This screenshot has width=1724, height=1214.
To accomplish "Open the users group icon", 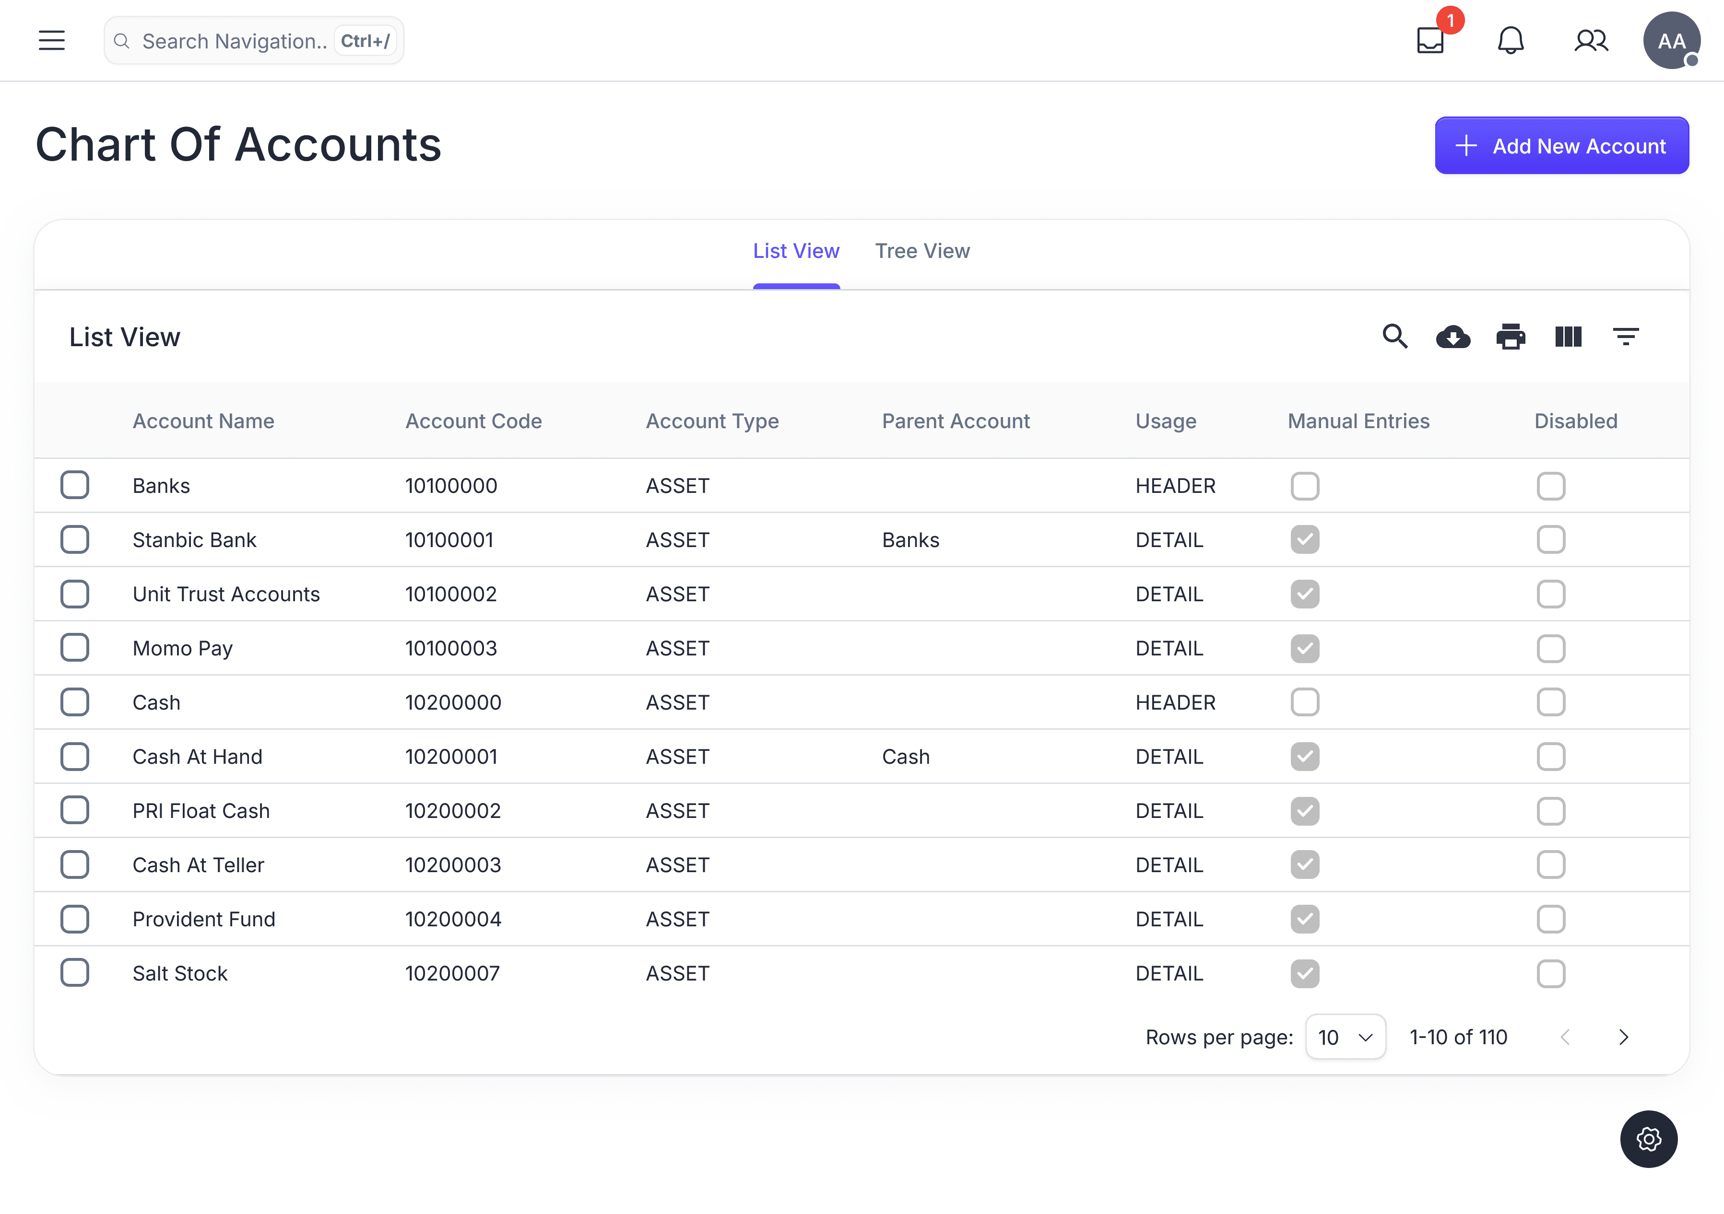I will tap(1591, 41).
